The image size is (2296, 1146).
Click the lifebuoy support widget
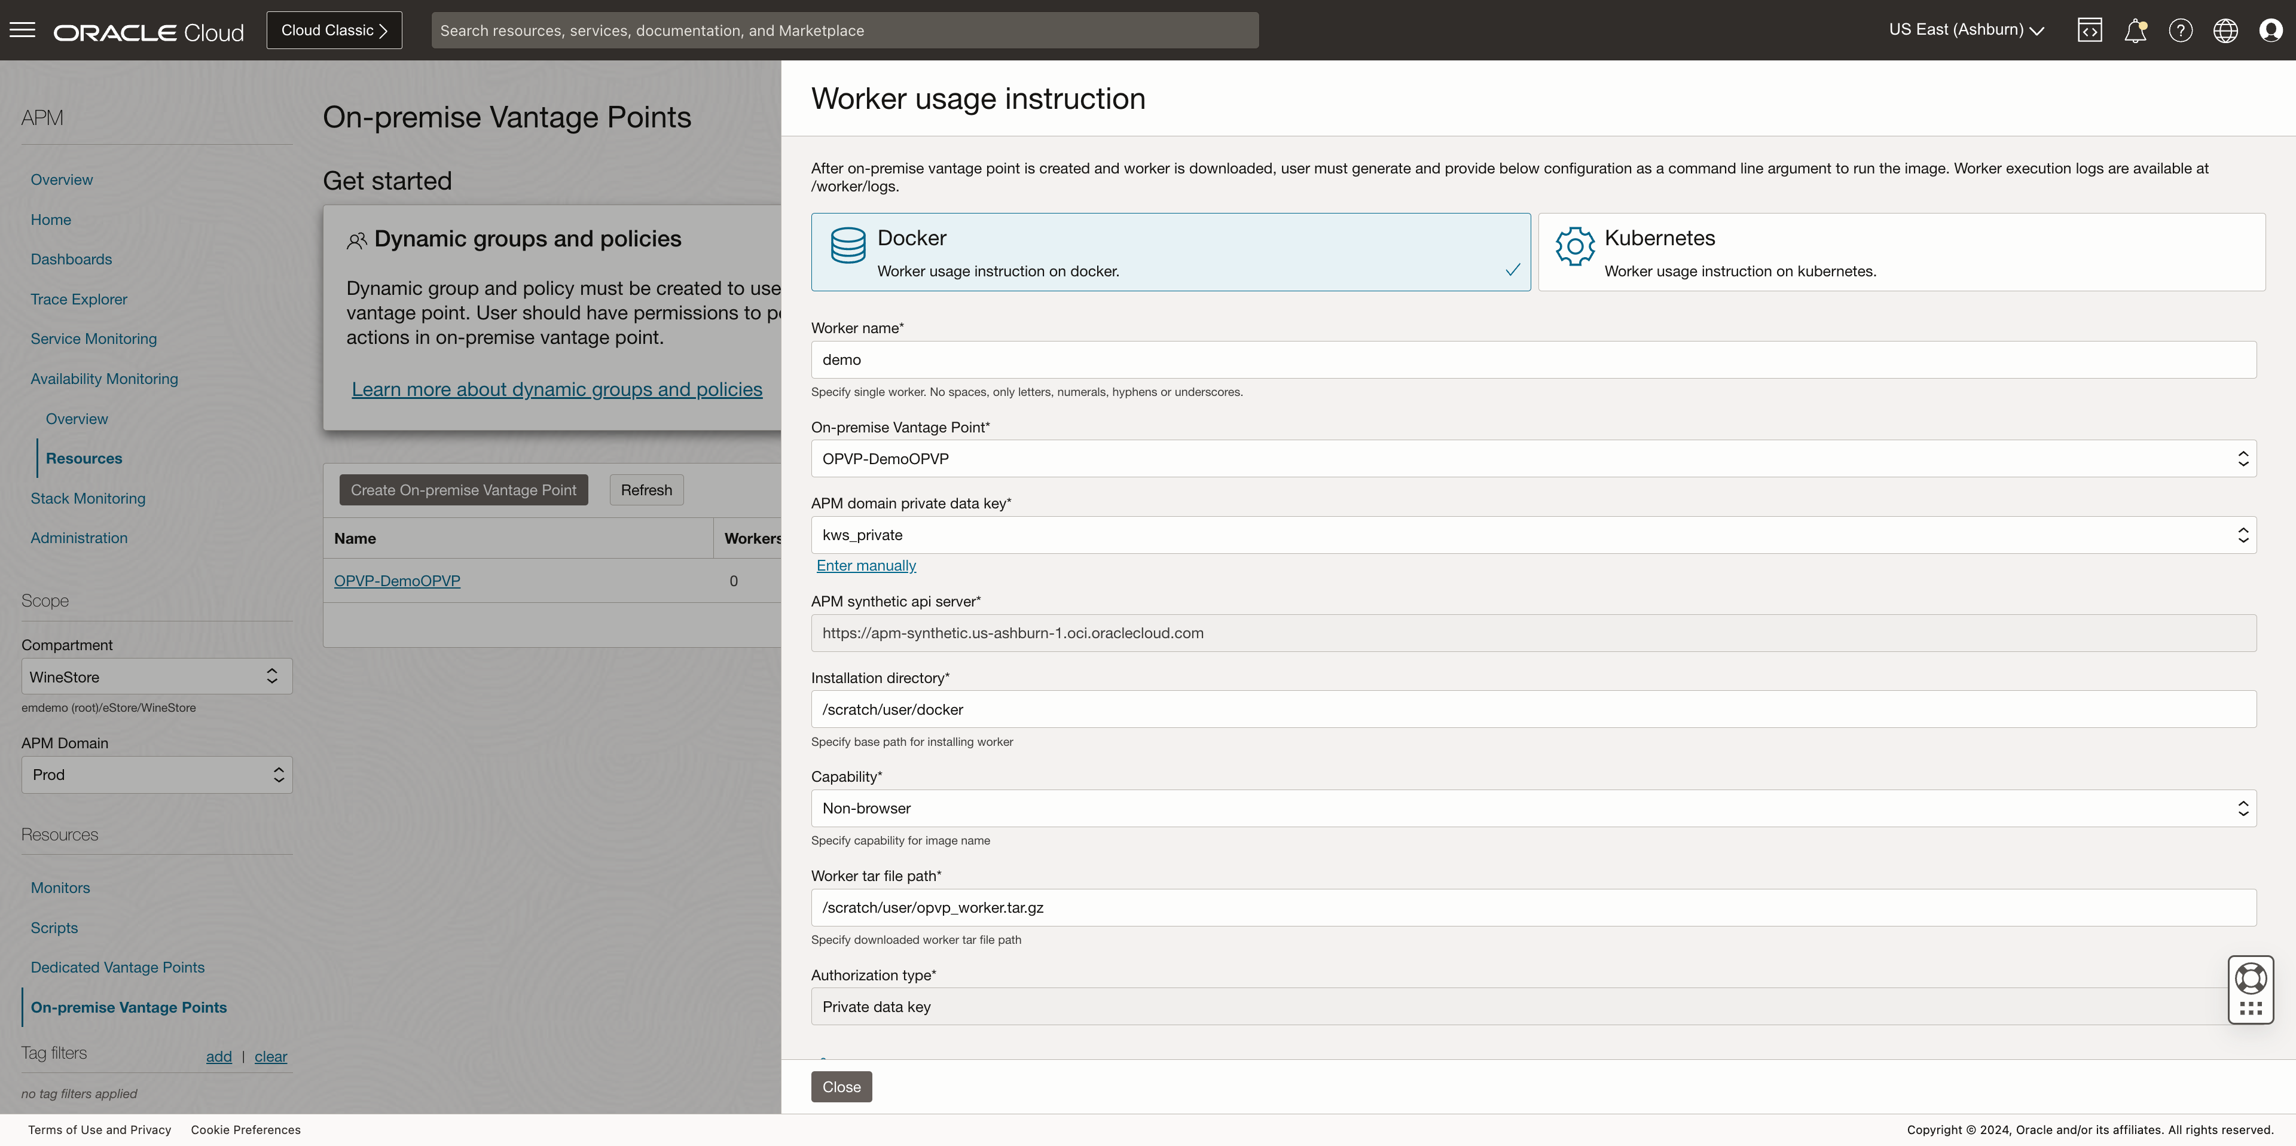pyautogui.click(x=2251, y=979)
